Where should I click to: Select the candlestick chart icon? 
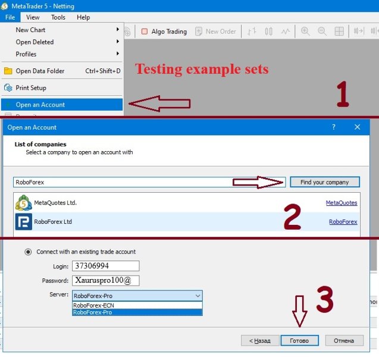click(x=268, y=31)
